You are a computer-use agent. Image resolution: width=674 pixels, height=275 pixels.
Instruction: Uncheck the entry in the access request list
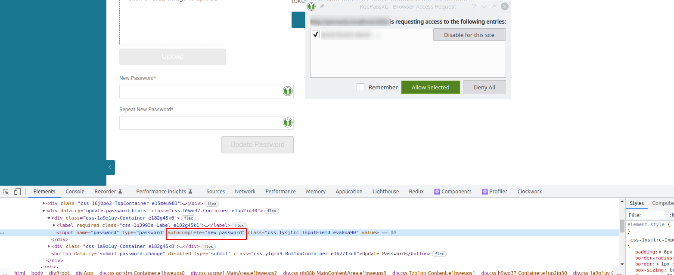click(315, 34)
